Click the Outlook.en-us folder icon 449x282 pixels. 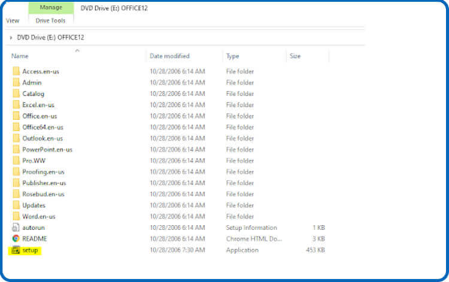click(16, 138)
